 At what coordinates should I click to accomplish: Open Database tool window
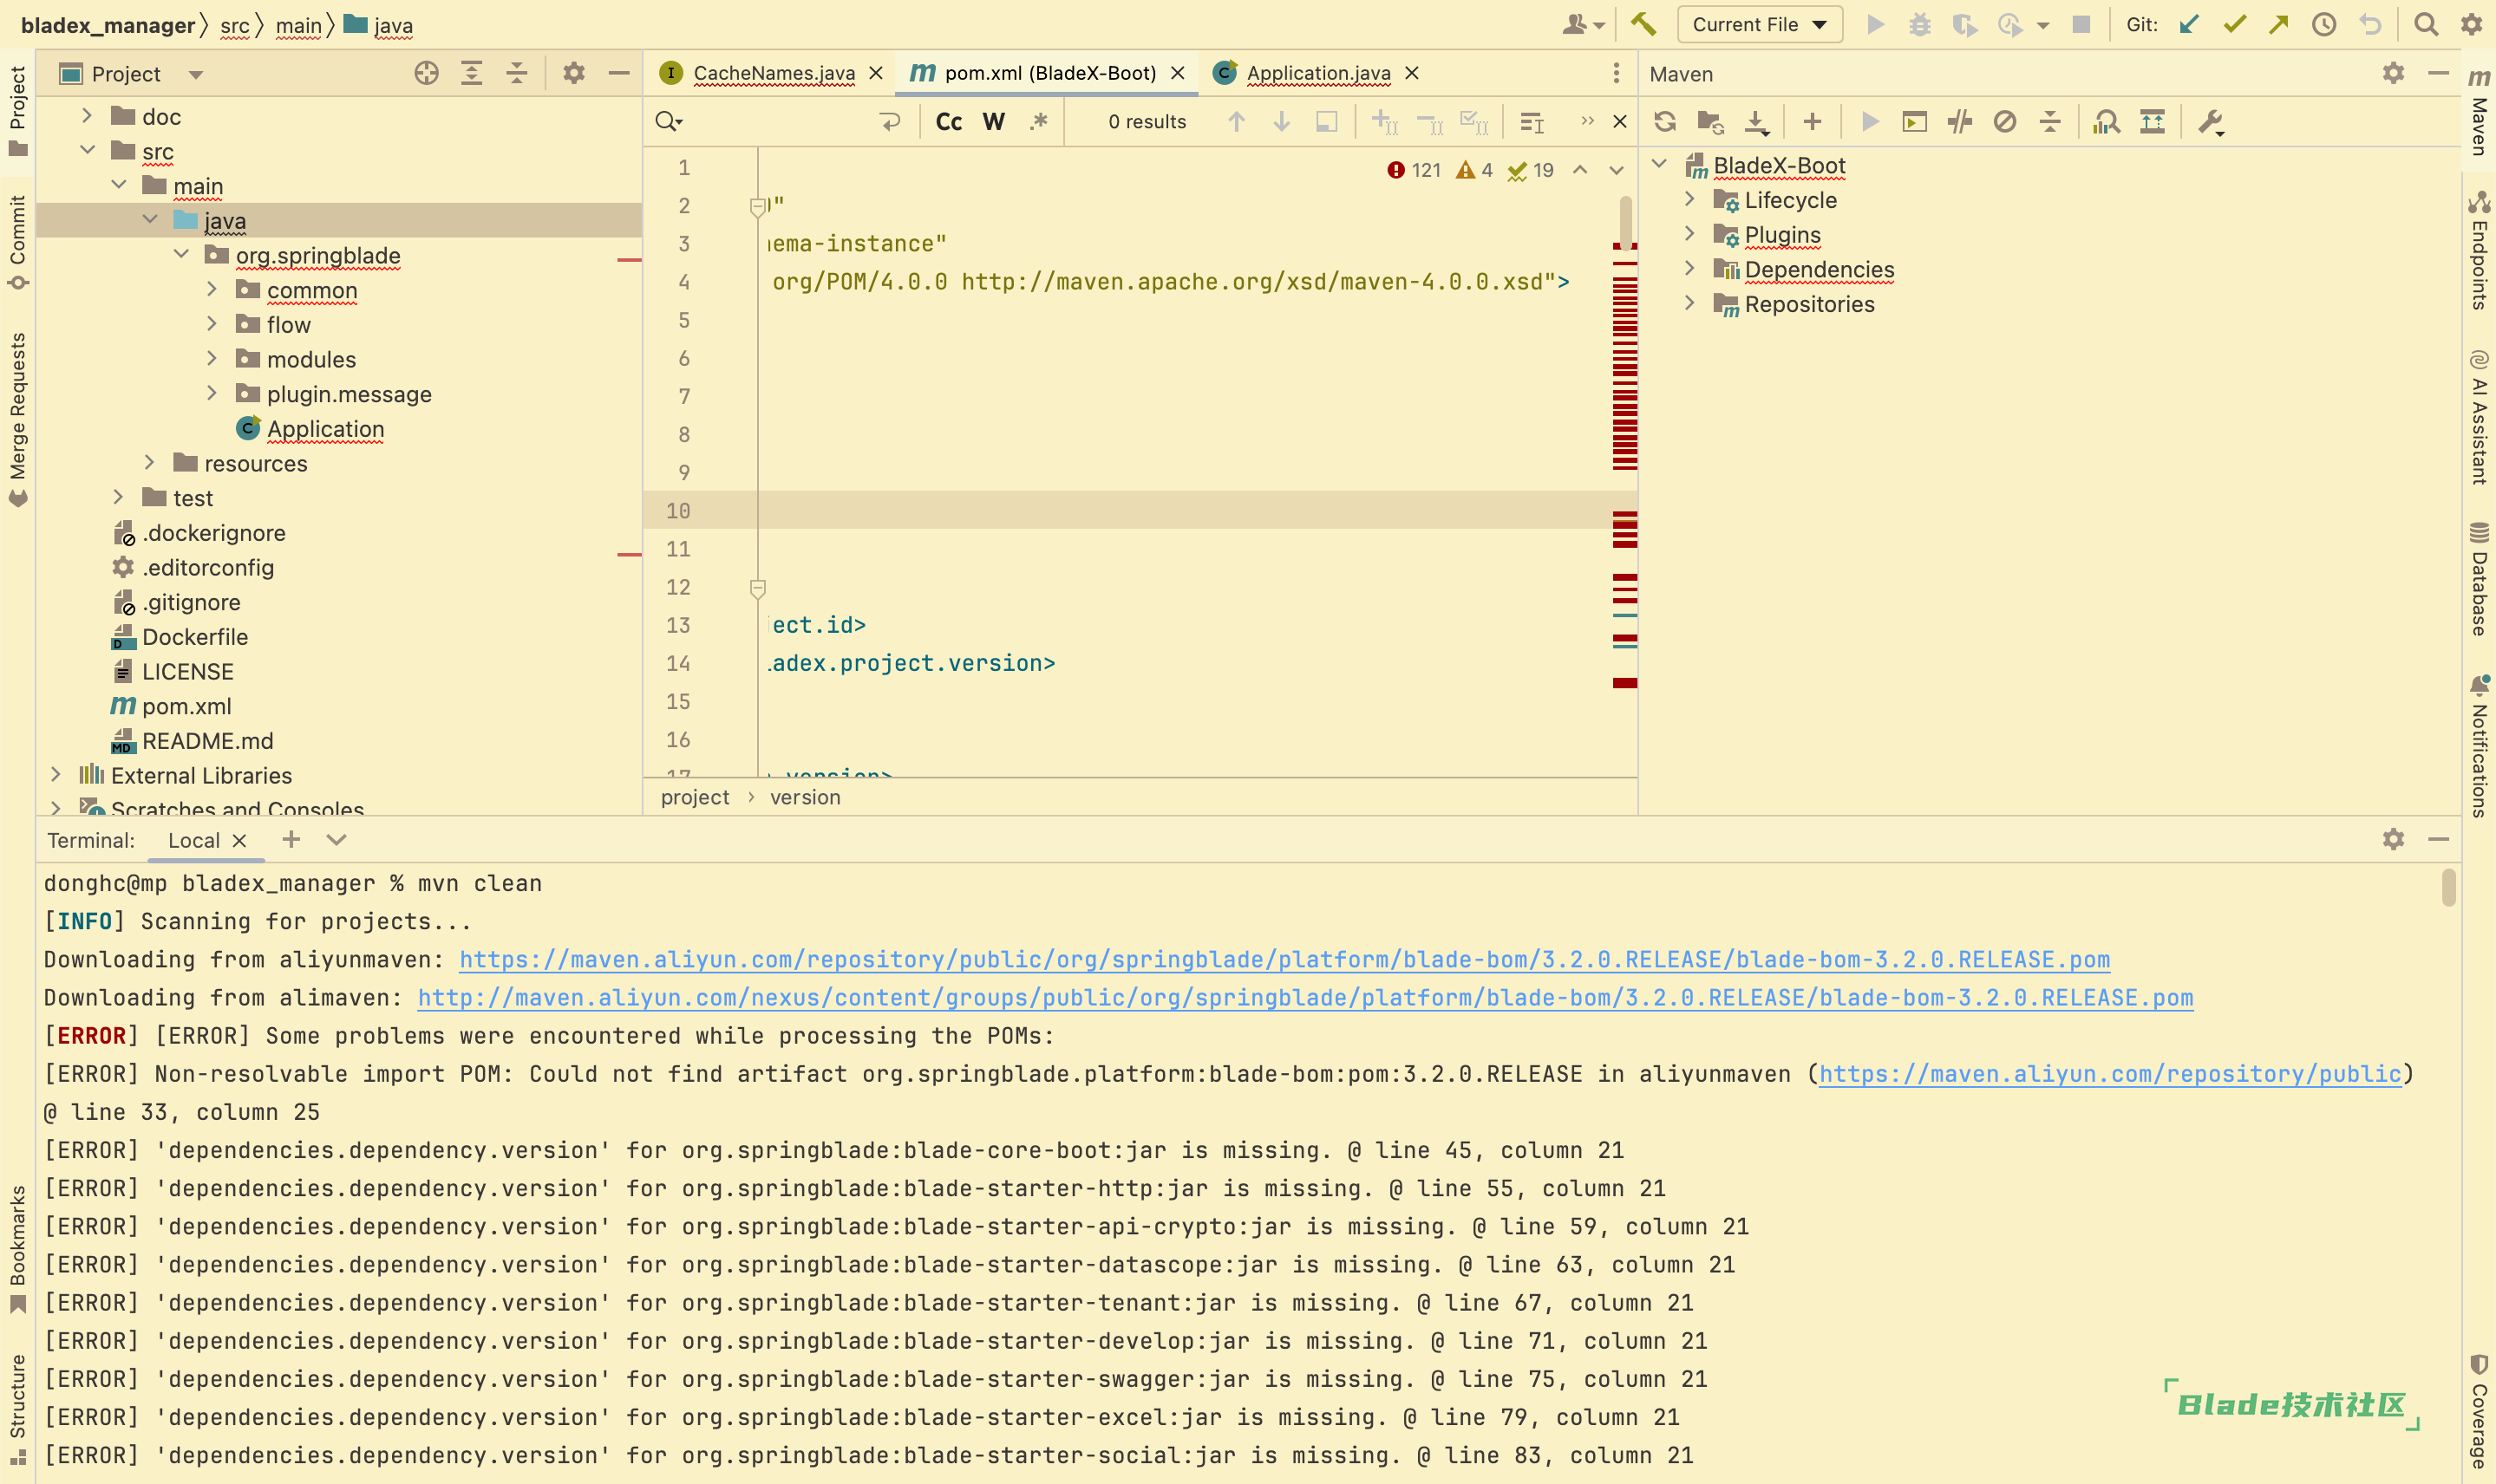2479,580
